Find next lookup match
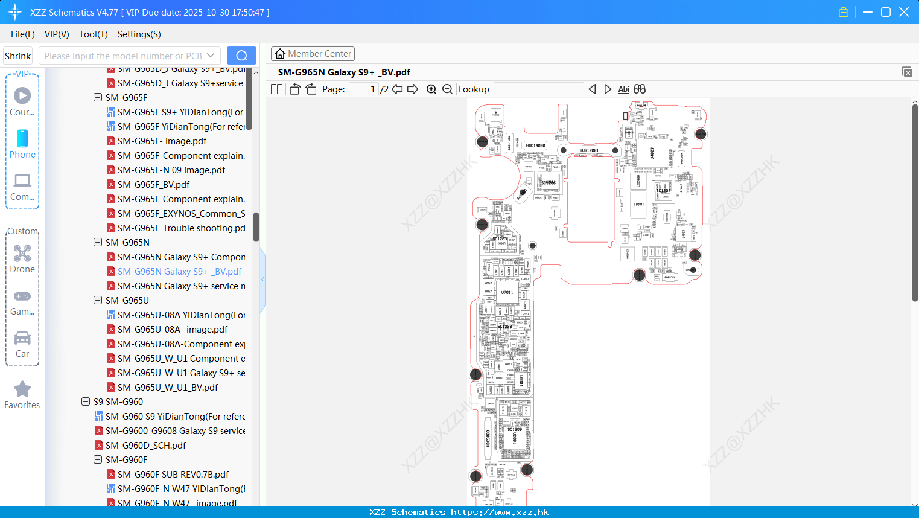Screen dimensions: 919x518 tap(608, 89)
